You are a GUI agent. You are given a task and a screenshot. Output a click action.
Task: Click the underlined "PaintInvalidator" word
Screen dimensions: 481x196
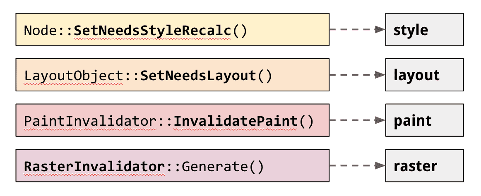(x=90, y=122)
